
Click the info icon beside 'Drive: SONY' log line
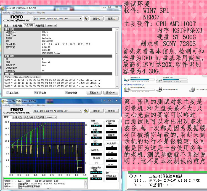6,181
